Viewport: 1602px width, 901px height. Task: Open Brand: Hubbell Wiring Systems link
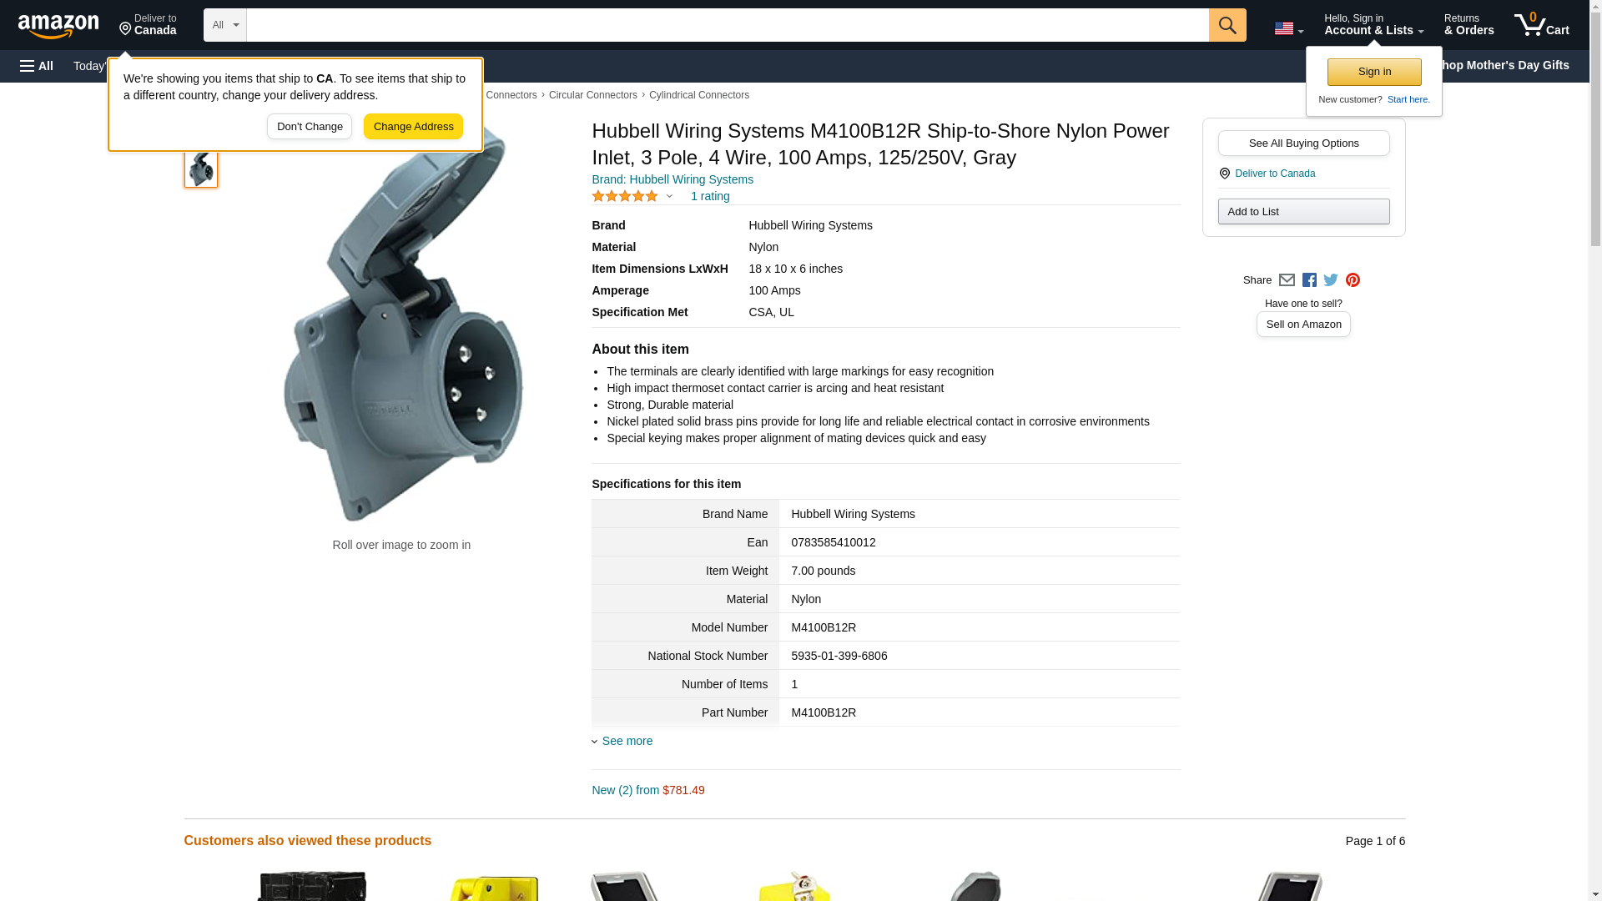tap(673, 179)
